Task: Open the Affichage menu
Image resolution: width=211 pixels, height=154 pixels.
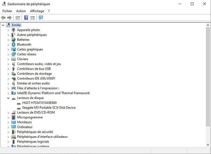Action: (37, 11)
